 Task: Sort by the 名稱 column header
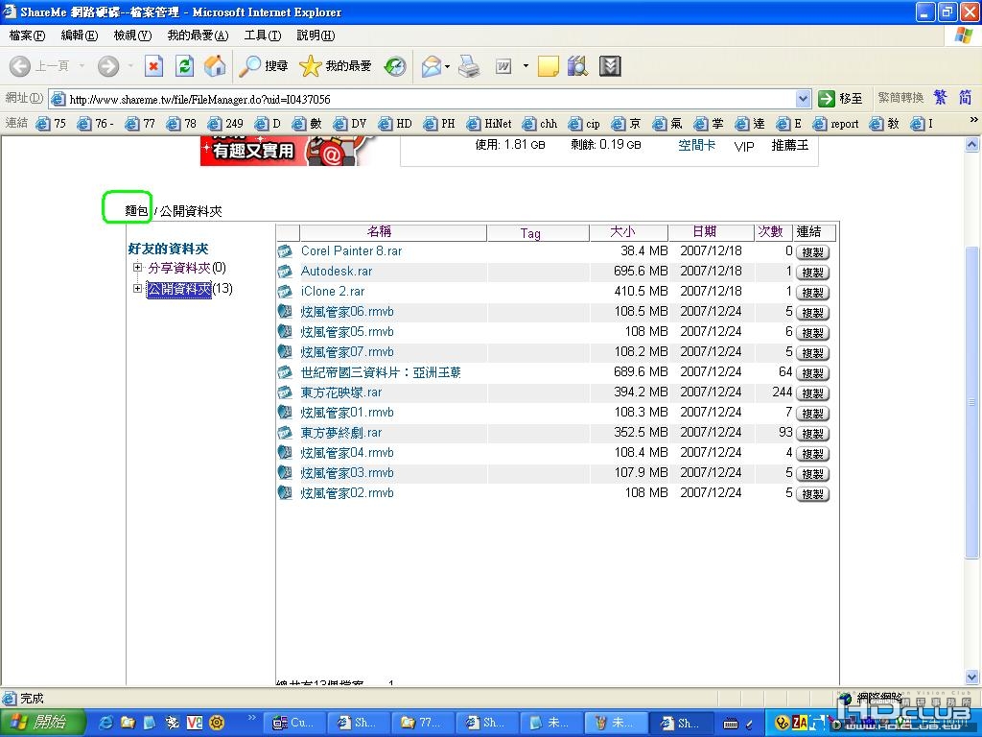pyautogui.click(x=393, y=232)
